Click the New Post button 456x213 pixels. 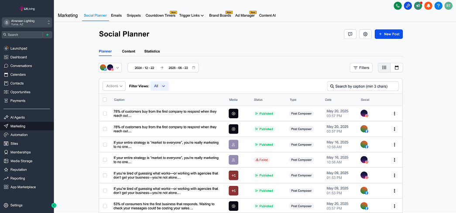(388, 34)
